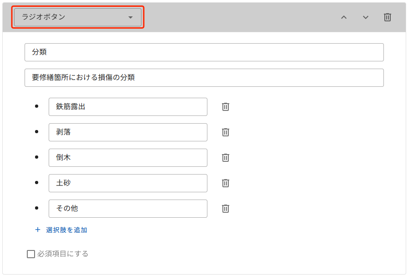Delete the 剥落 option

(x=226, y=132)
